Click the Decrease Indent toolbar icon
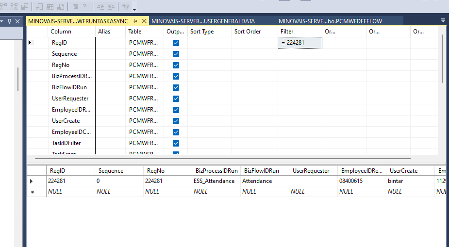The height and width of the screenshot is (247, 449). 100,7
